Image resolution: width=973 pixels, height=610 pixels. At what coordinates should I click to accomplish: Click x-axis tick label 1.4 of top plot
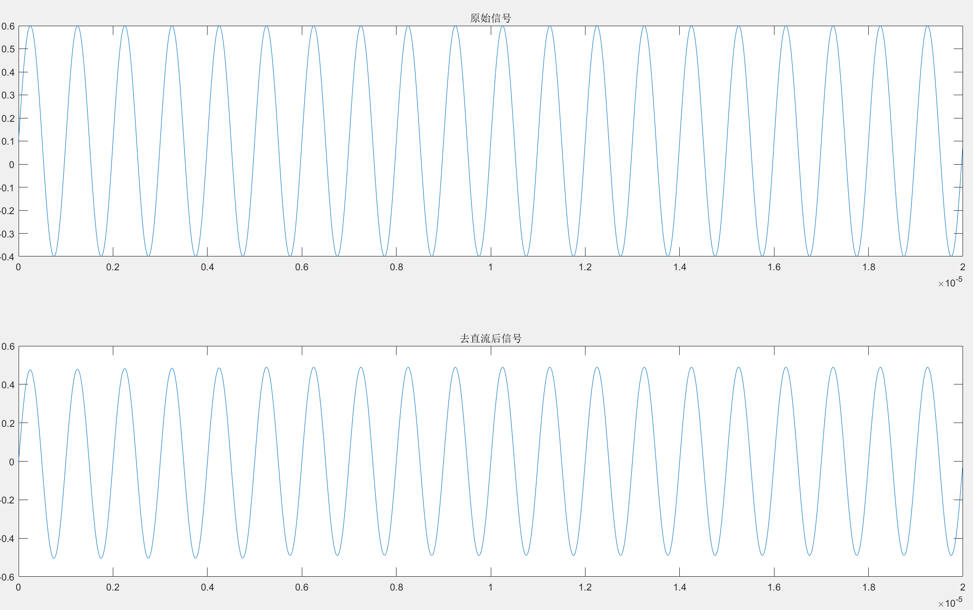pos(680,267)
